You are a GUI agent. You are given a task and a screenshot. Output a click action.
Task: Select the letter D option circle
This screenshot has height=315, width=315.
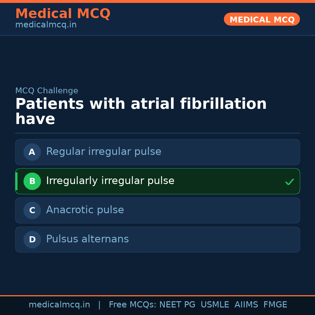[32, 239]
